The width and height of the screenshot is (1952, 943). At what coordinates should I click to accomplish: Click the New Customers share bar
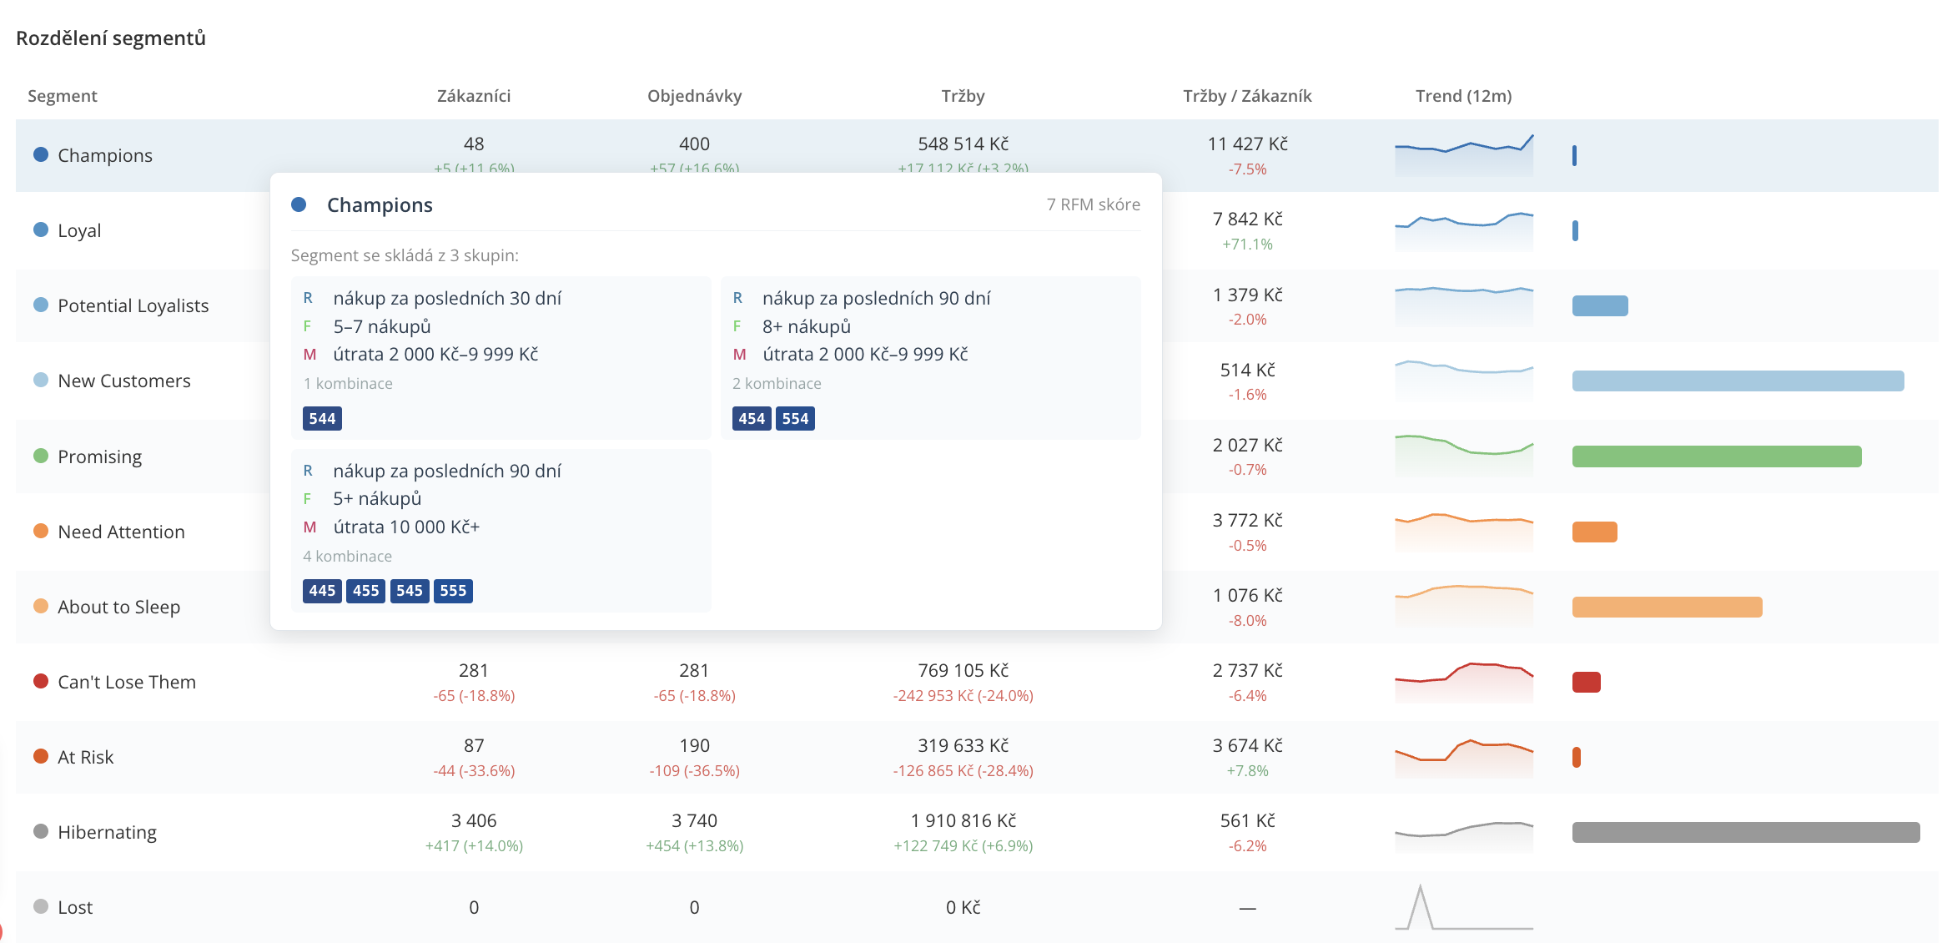point(1738,381)
